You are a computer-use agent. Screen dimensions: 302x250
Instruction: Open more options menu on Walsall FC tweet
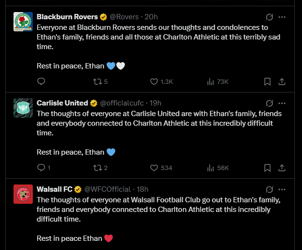pos(282,189)
